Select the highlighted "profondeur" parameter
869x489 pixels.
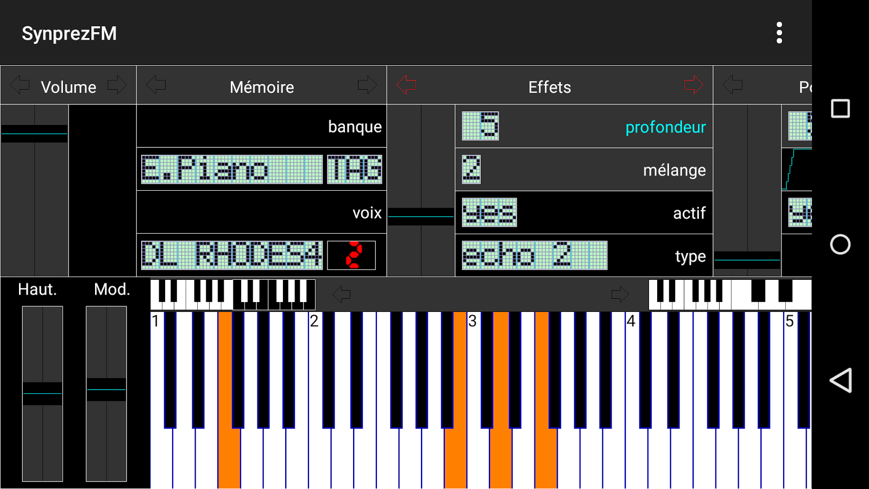click(x=665, y=127)
